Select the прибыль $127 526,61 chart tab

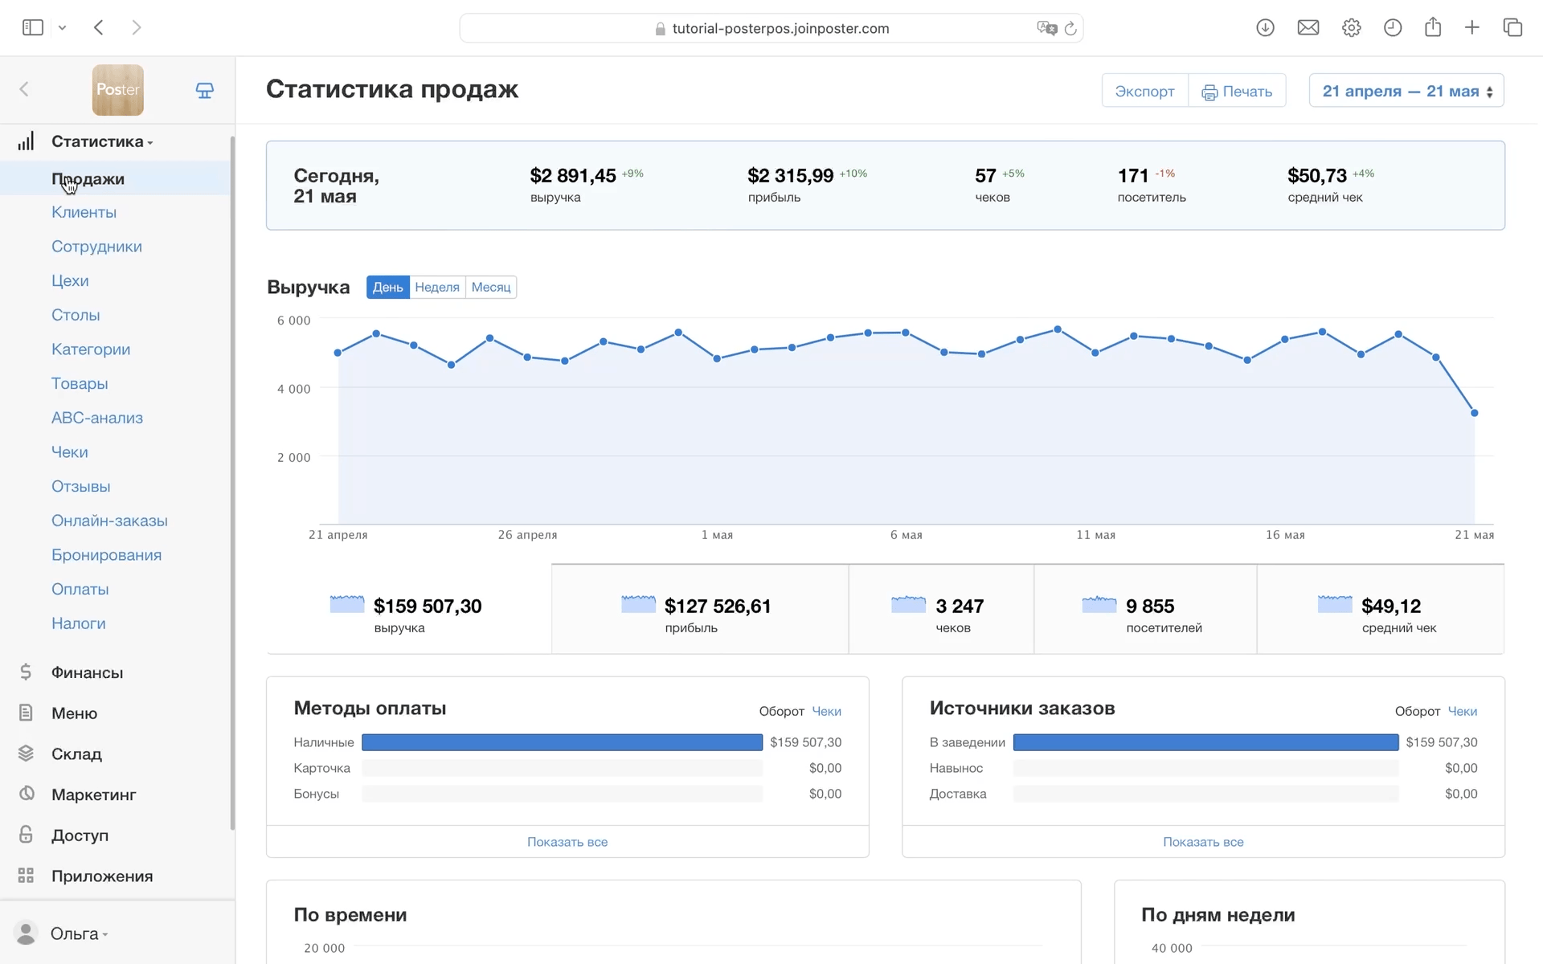tap(699, 611)
